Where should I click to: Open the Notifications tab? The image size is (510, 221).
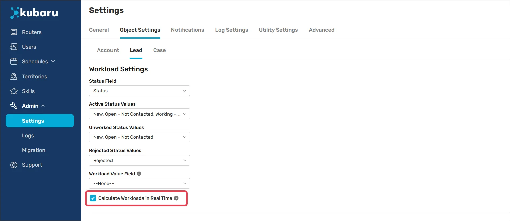coord(188,30)
